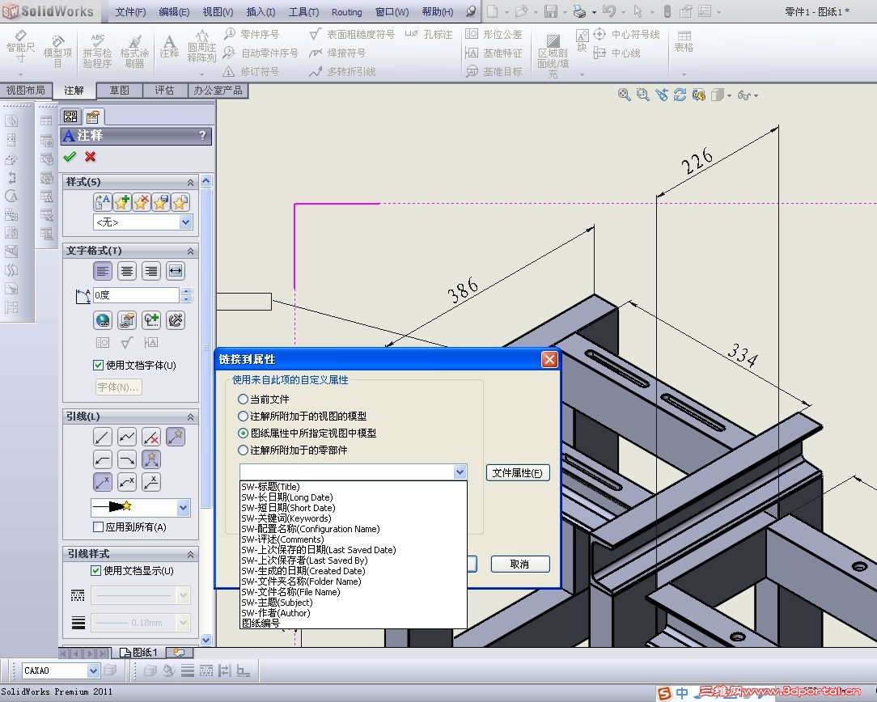Screen dimensions: 877x702
Task: Click the text angle 0度 field
Action: [136, 295]
